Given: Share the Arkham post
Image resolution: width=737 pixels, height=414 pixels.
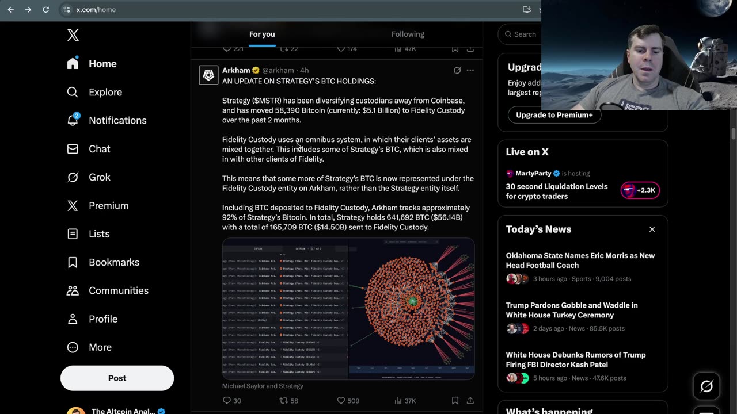Looking at the screenshot, I should [470, 400].
